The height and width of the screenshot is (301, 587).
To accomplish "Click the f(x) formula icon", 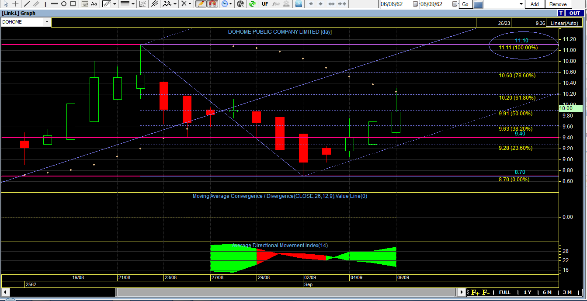I will coord(276,4).
